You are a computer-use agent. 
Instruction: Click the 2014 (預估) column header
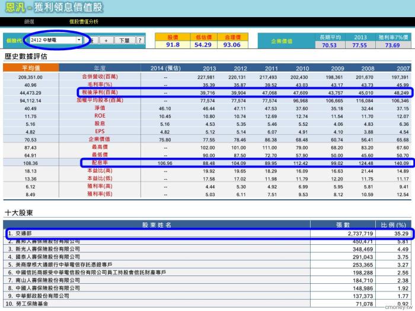[x=165, y=68]
